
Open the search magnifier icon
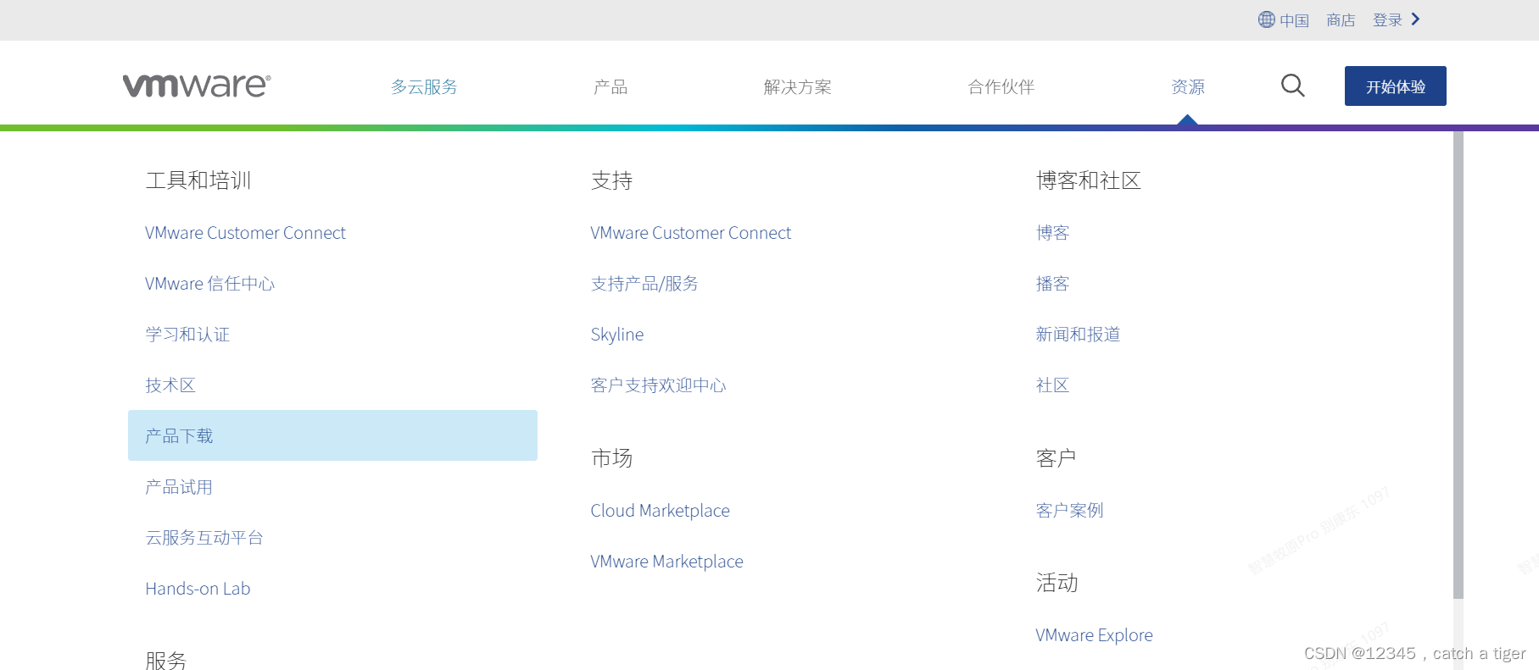point(1292,86)
